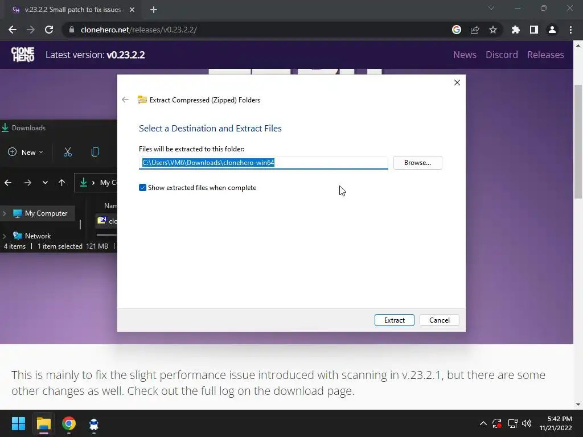583x437 pixels.
Task: Click the Downloads explorer window title
Action: tap(28, 128)
